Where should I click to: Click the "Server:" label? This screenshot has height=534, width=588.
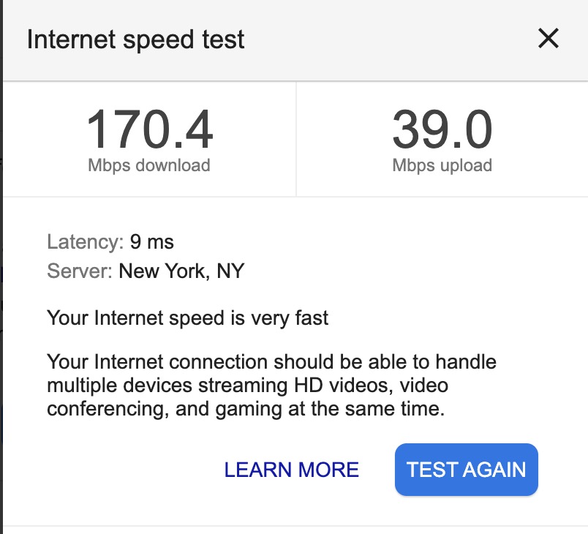pyautogui.click(x=79, y=272)
